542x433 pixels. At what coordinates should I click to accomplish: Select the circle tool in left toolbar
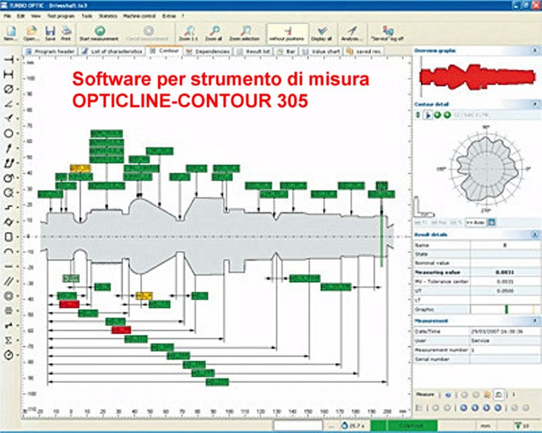8,133
